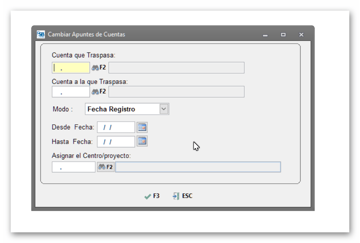
Task: Click the Cuenta a la que Traspasa code field
Action: (x=71, y=92)
